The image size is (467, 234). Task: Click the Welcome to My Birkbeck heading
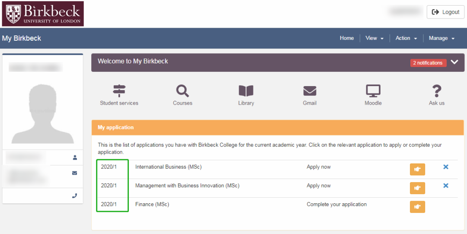(x=133, y=61)
